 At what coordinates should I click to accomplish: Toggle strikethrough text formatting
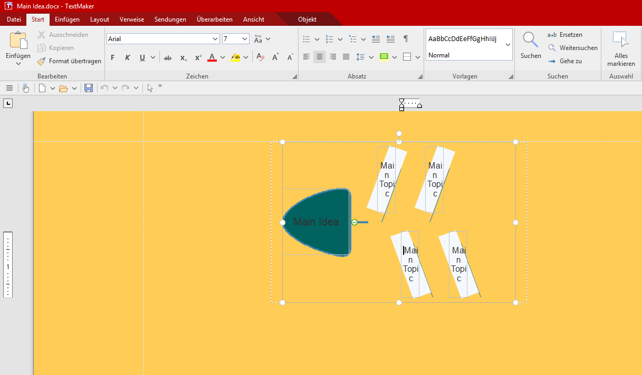point(168,57)
